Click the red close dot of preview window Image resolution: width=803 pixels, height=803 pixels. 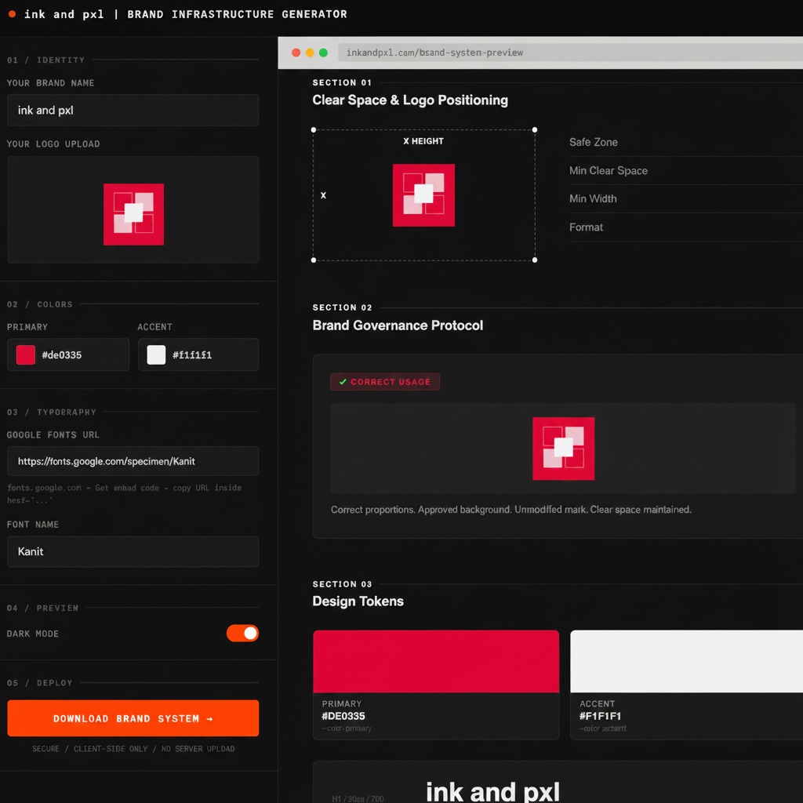tap(296, 53)
